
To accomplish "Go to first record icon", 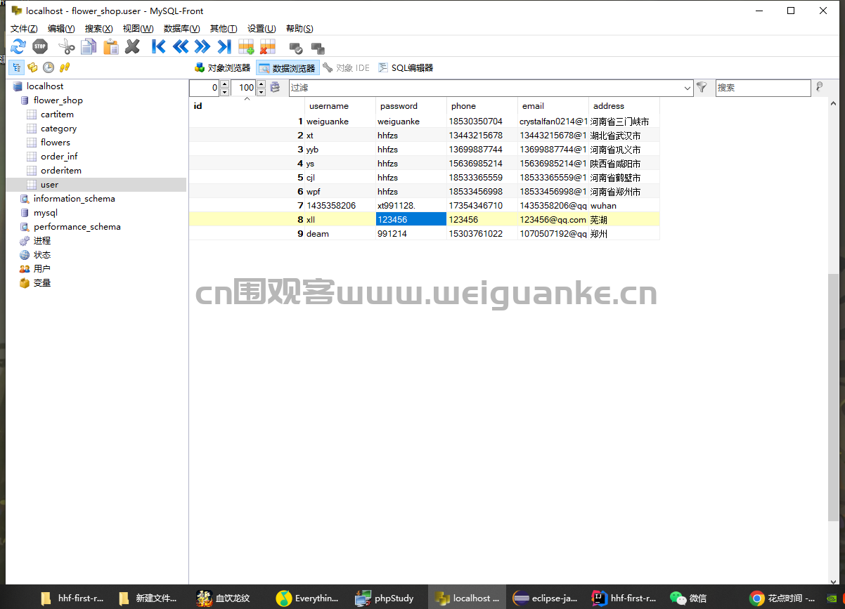I will [x=159, y=47].
